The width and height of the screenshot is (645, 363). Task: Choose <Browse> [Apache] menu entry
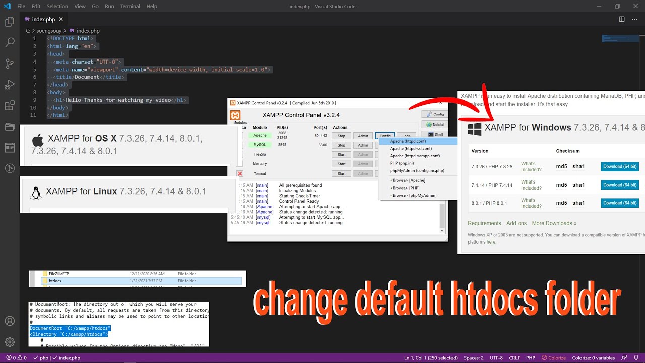418,180
